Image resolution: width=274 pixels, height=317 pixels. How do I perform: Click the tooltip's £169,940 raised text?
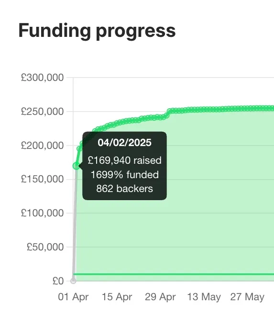pos(125,160)
